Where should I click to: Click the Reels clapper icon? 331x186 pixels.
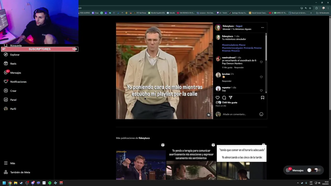6,64
